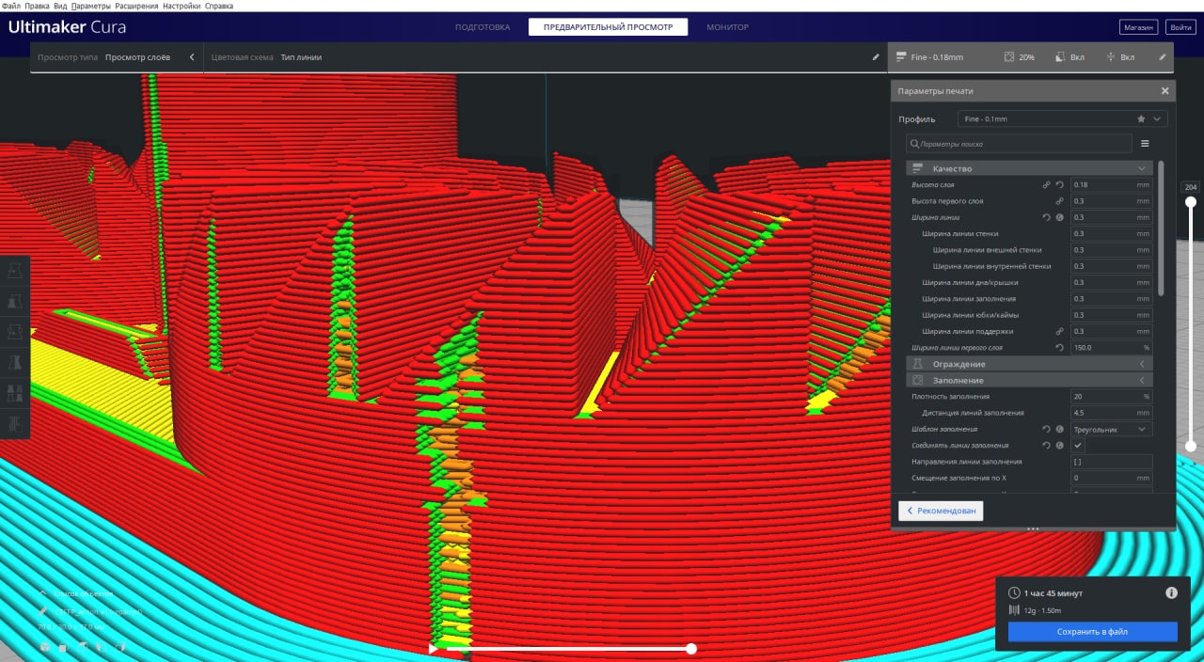The image size is (1204, 662).
Task: Toggle the 'Соединять линии заполнения' checkbox
Action: pyautogui.click(x=1078, y=445)
